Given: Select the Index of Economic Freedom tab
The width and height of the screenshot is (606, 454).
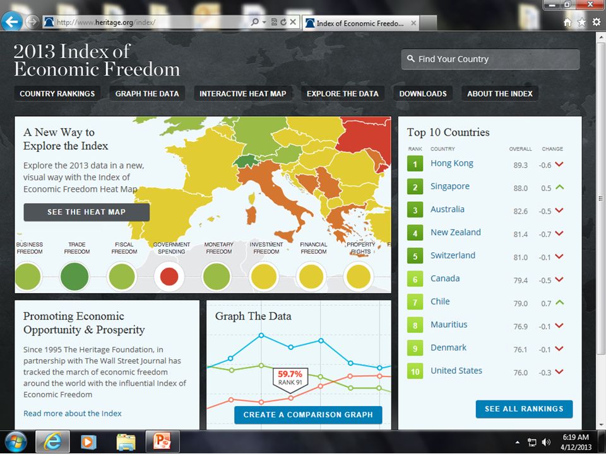Looking at the screenshot, I should pyautogui.click(x=360, y=23).
